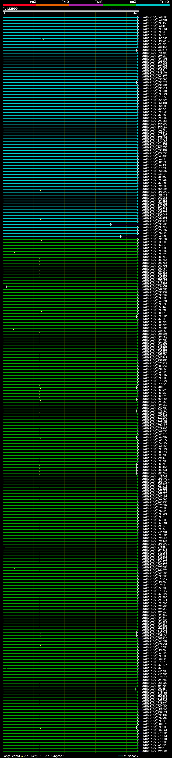Open hit UniRef100_P22197
The height and width of the screenshot is (758, 172).
[x=154, y=230]
